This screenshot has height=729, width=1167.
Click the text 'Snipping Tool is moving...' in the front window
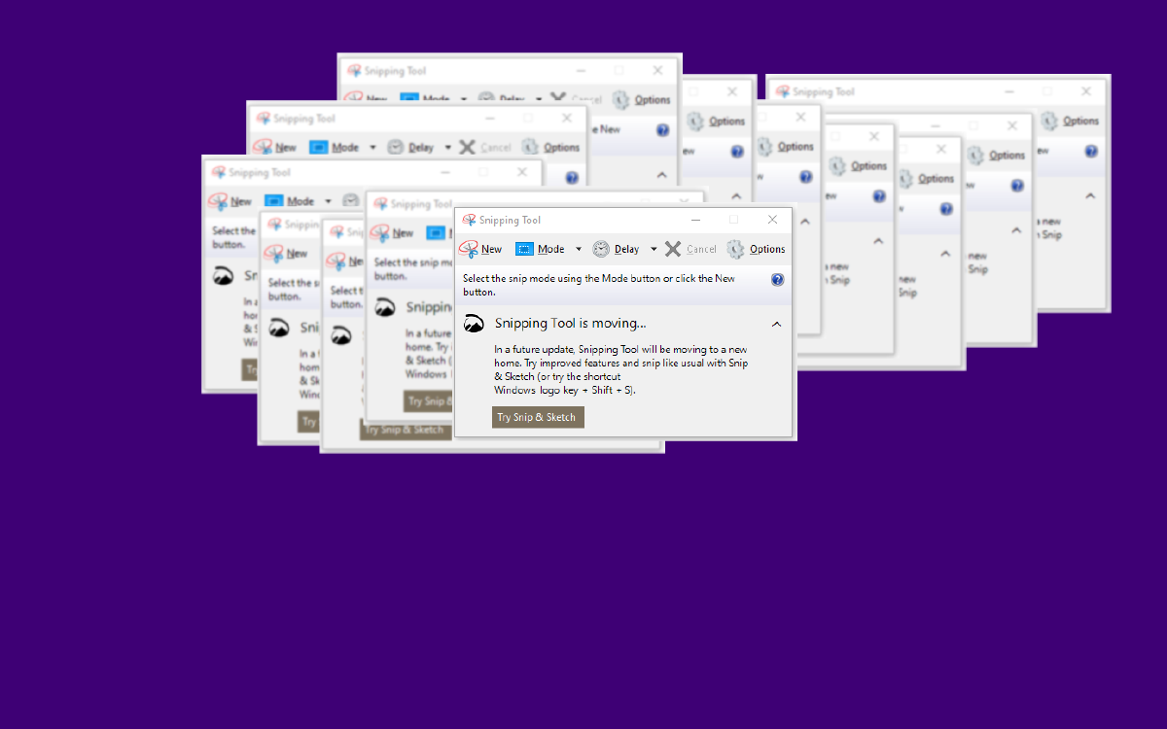pyautogui.click(x=570, y=324)
